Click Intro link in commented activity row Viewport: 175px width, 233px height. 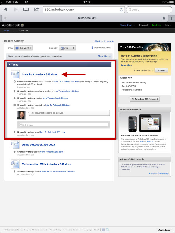pos(57,105)
